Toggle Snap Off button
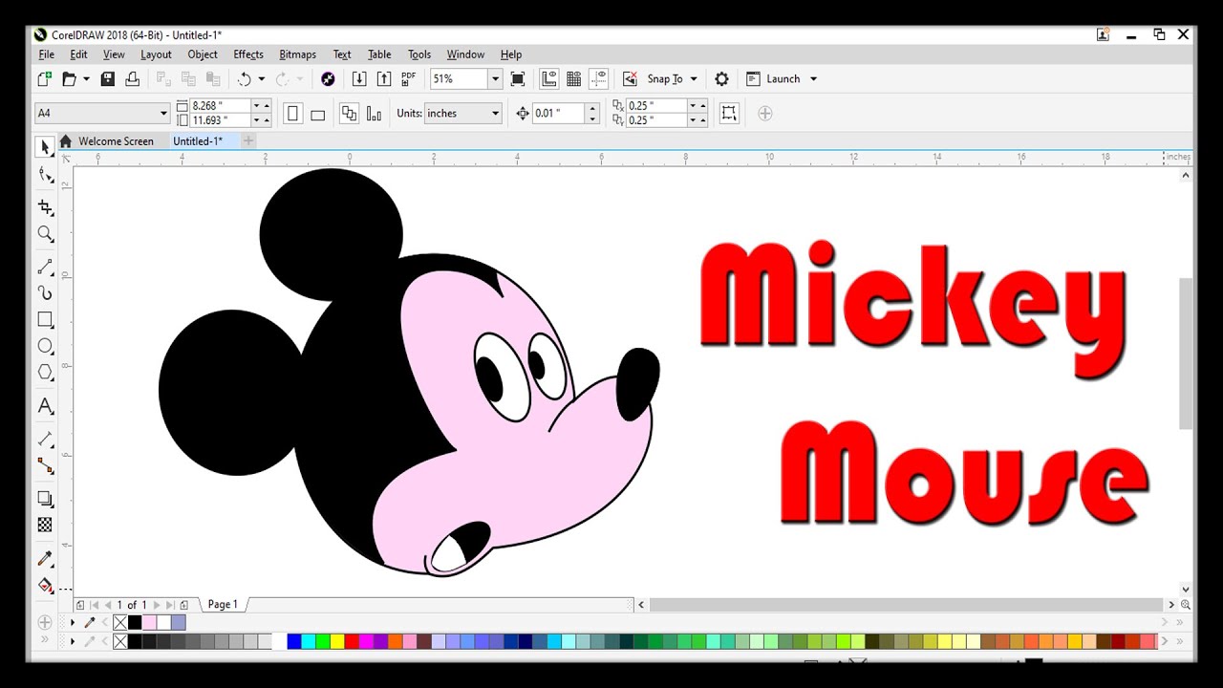The height and width of the screenshot is (688, 1223). pos(630,79)
